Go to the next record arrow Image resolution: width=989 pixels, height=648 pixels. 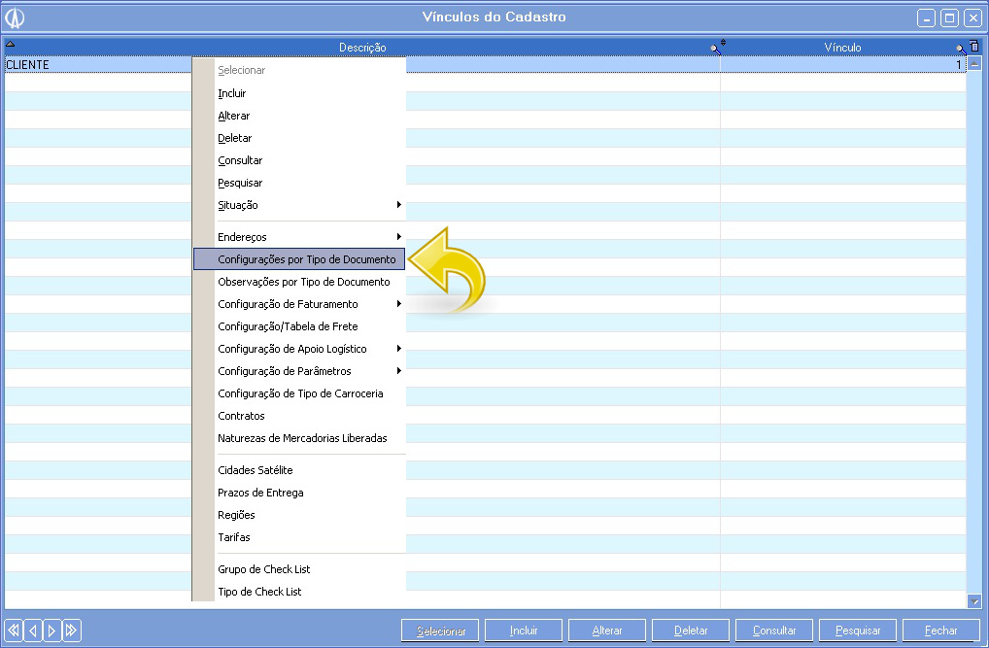point(52,631)
